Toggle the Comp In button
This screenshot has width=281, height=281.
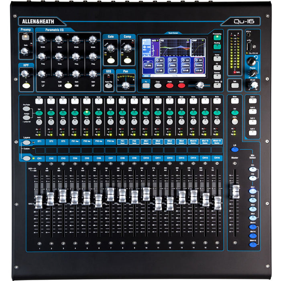tap(128, 61)
